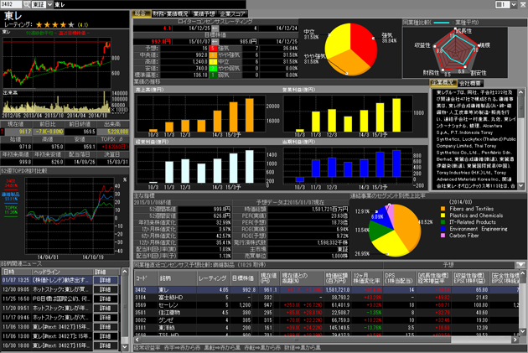Click the headline PB目標は国際公約 on 11/25
528x353 pixels.
tap(62, 298)
